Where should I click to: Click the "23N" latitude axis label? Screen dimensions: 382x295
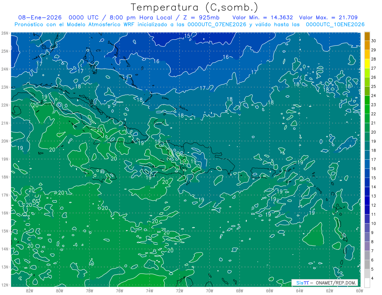pyautogui.click(x=5, y=87)
